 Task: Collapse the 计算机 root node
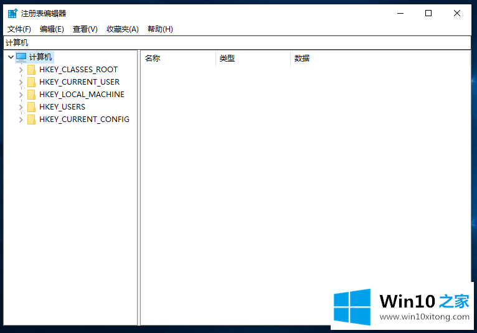[11, 57]
